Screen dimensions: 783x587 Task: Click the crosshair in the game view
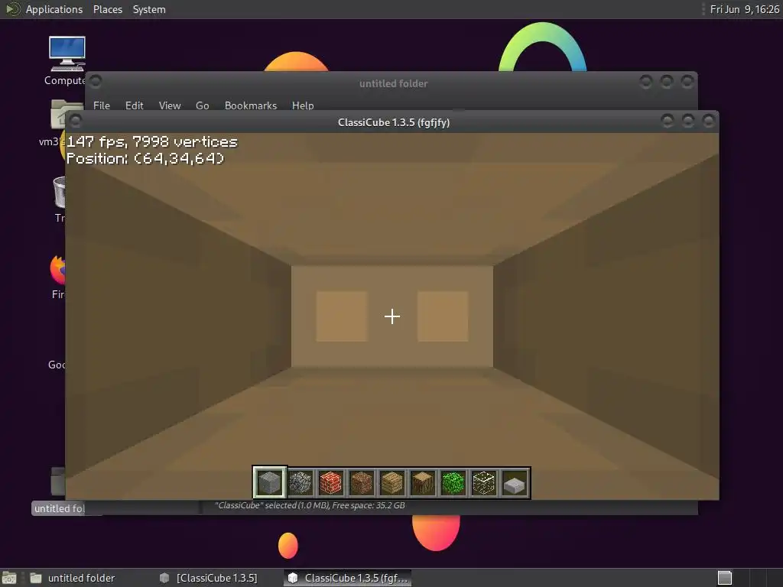click(392, 316)
